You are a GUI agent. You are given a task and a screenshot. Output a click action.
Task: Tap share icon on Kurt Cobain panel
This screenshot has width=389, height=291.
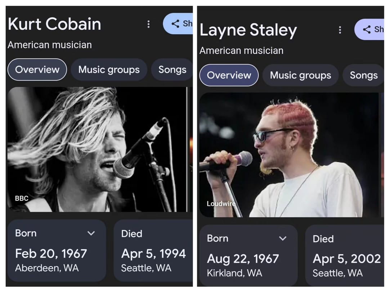click(175, 24)
